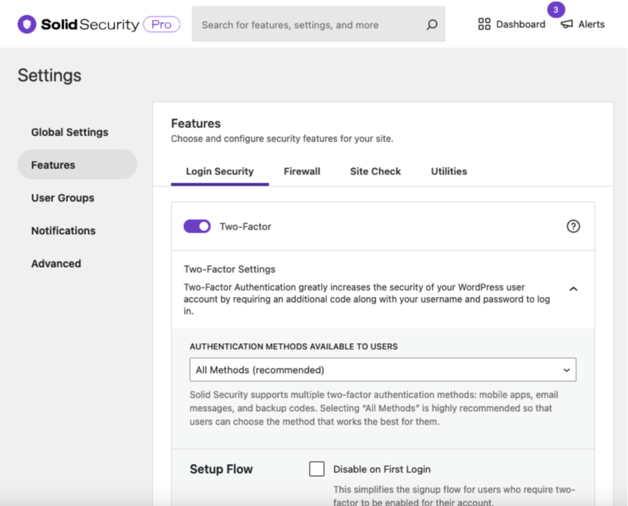Open Alerts megaphone icon
Image resolution: width=628 pixels, height=506 pixels.
pos(567,24)
